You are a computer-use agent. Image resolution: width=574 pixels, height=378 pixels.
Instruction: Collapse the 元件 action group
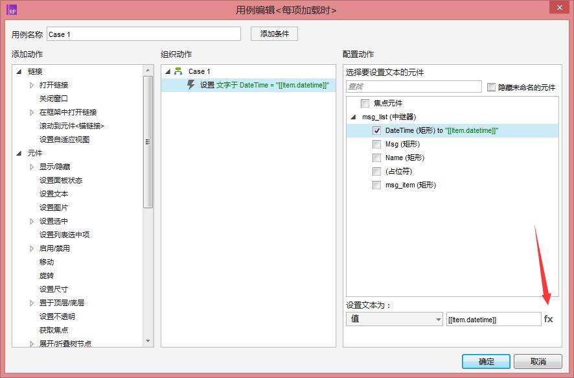click(x=19, y=153)
